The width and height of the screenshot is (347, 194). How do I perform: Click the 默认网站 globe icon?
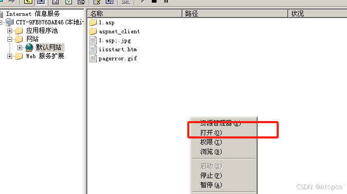29,48
